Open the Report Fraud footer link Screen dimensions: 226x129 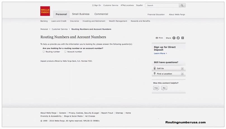coord(107,113)
